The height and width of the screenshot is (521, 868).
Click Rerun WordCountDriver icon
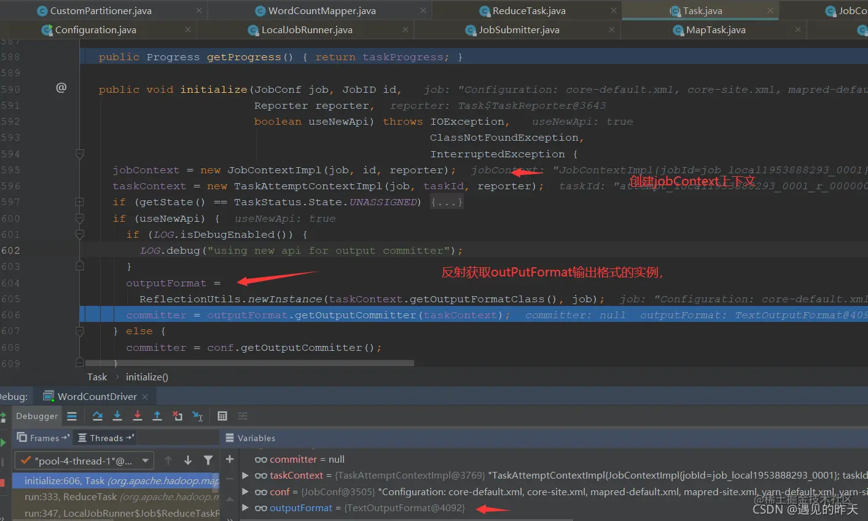click(x=2, y=417)
